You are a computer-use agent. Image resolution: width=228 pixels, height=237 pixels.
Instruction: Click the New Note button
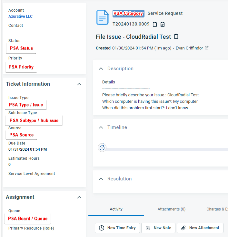(158, 228)
